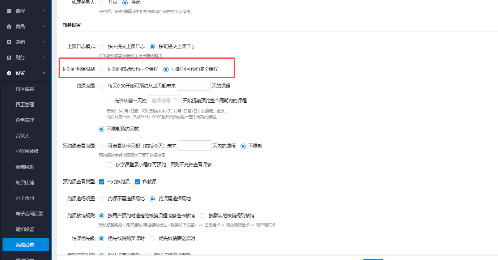Expand the 课程 sidebar section
Image resolution: width=498 pixels, height=260 pixels.
pos(25,10)
